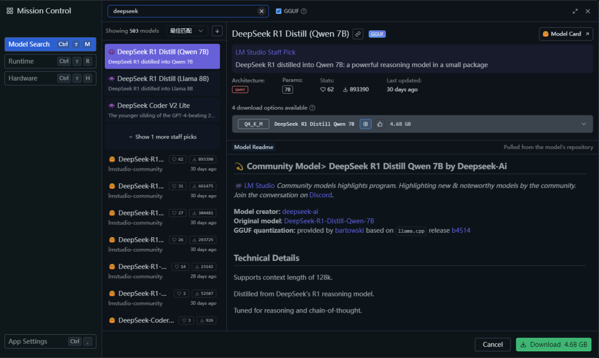Screen dimensions: 599x358
Task: Expand the Q4_K_M download option chevron
Action: 583,124
